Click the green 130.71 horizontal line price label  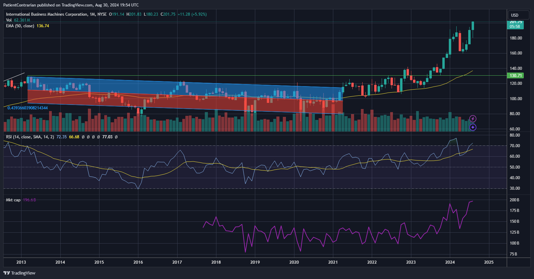coord(515,76)
